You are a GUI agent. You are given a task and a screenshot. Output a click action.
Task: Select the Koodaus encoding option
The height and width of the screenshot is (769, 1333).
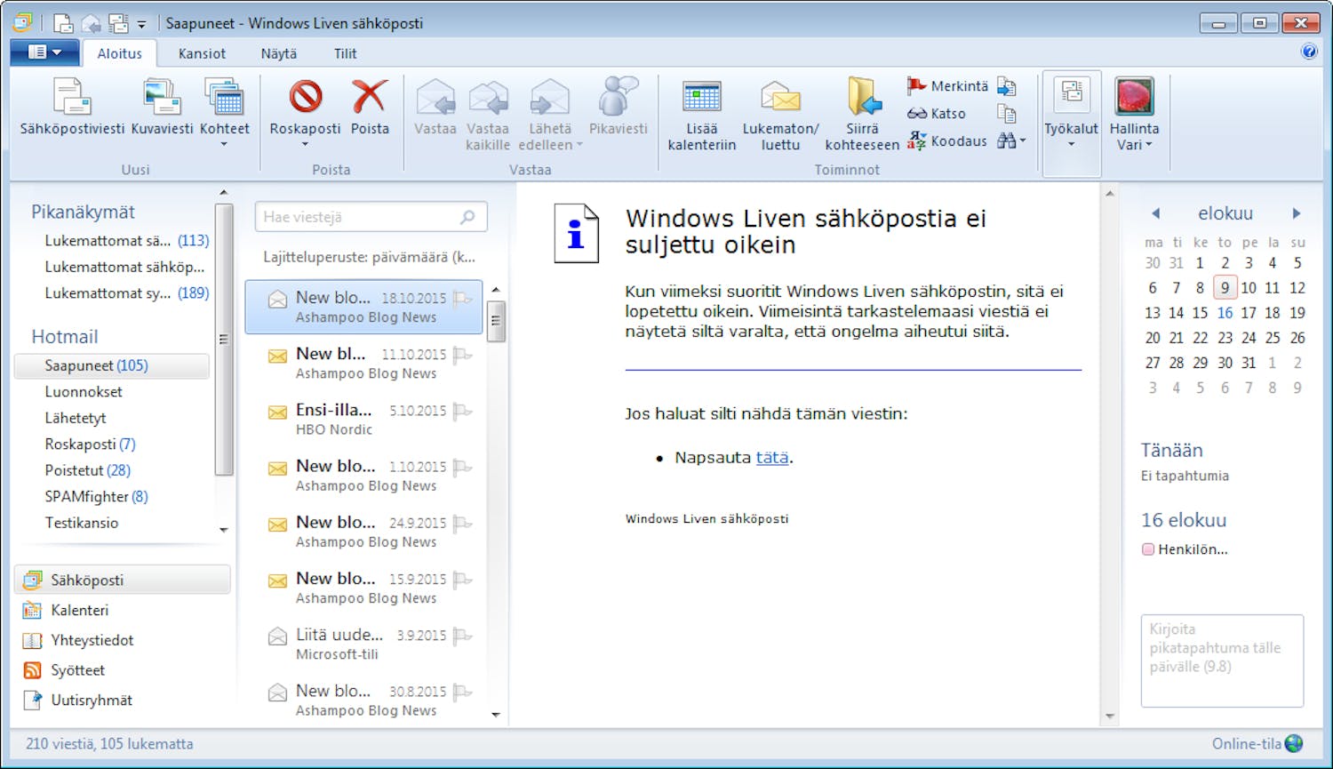click(959, 140)
